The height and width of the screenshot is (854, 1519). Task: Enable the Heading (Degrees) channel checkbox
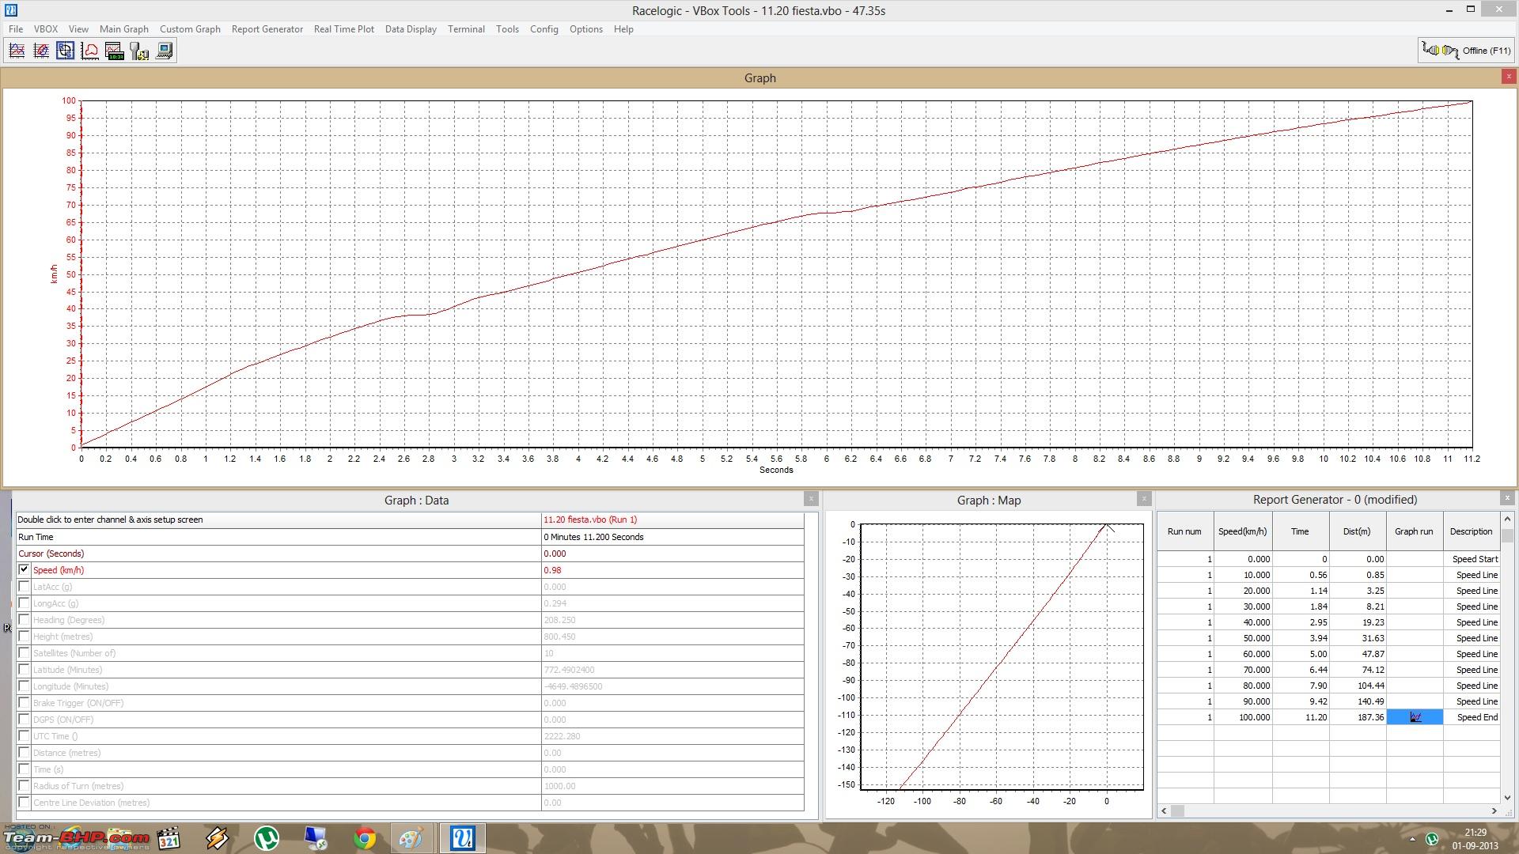24,619
